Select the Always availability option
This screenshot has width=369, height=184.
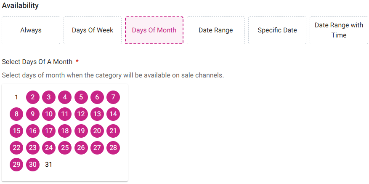point(31,30)
